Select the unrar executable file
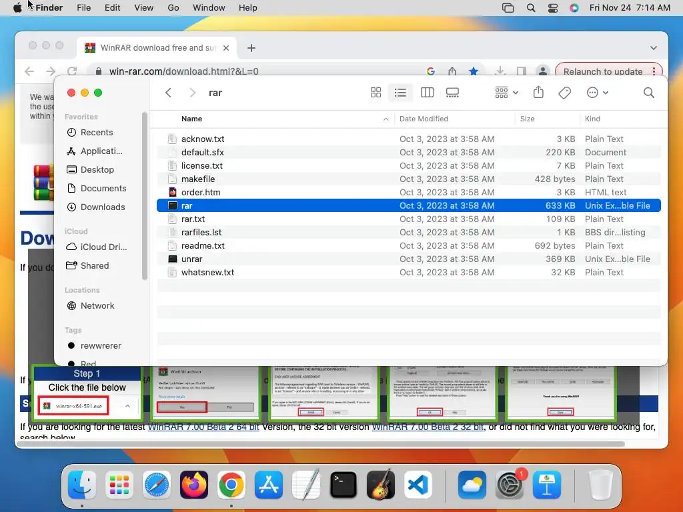Image resolution: width=683 pixels, height=512 pixels. (409, 259)
